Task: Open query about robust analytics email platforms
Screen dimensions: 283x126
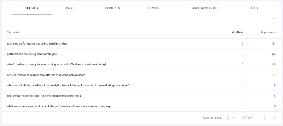Action: point(68,85)
